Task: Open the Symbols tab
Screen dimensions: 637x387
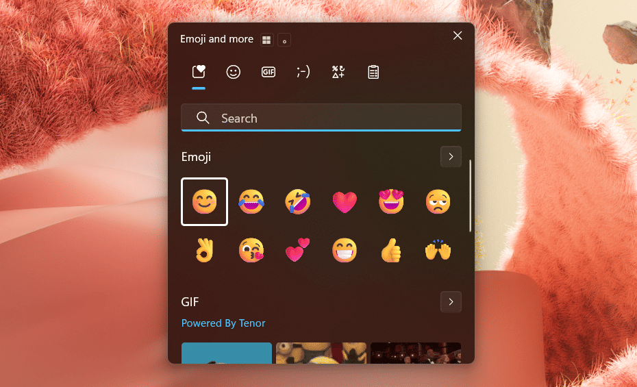Action: click(x=338, y=73)
